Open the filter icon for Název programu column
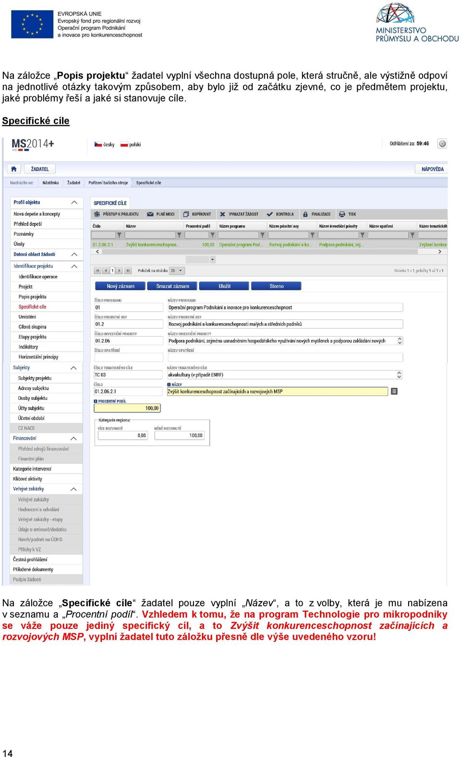The width and height of the screenshot is (461, 757). coord(262,235)
